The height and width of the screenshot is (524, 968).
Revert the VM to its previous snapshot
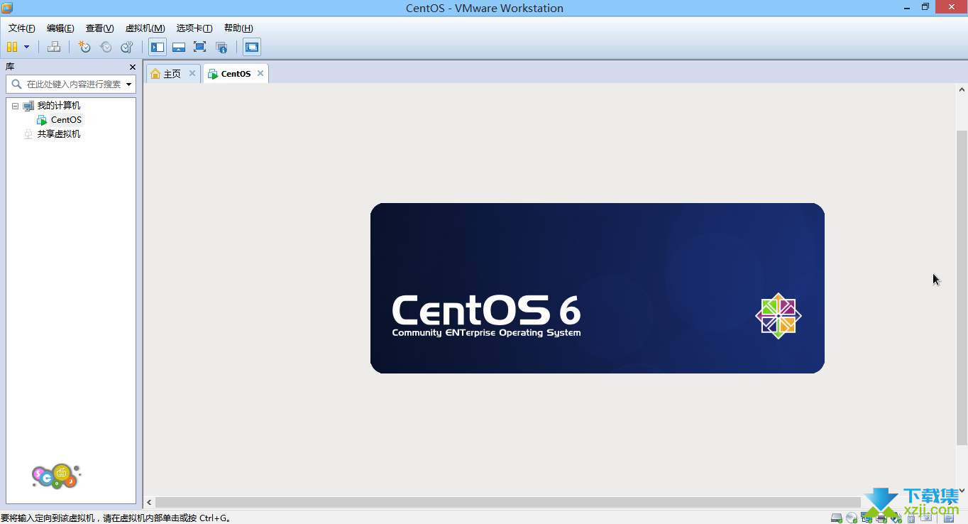point(106,47)
